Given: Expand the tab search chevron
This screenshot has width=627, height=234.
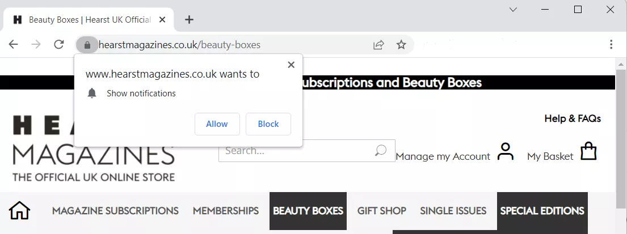Looking at the screenshot, I should [513, 10].
